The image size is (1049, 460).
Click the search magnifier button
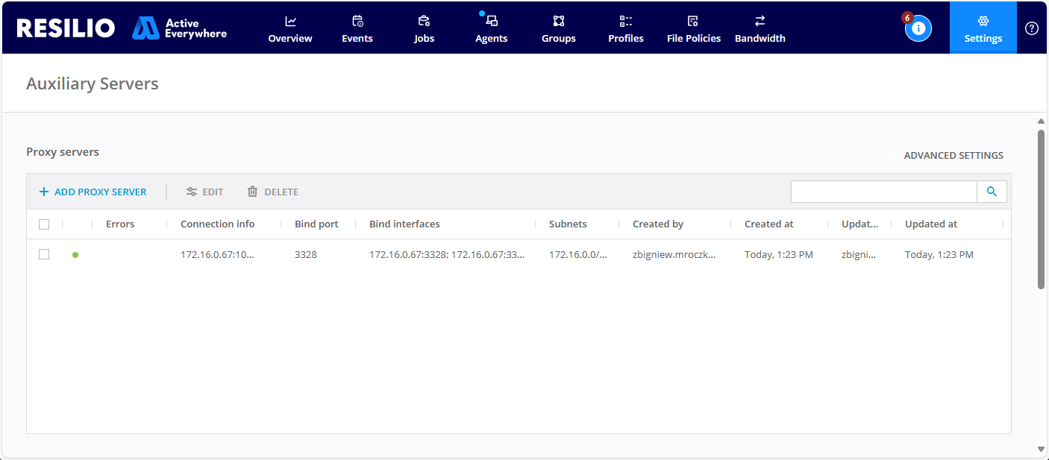pyautogui.click(x=992, y=192)
